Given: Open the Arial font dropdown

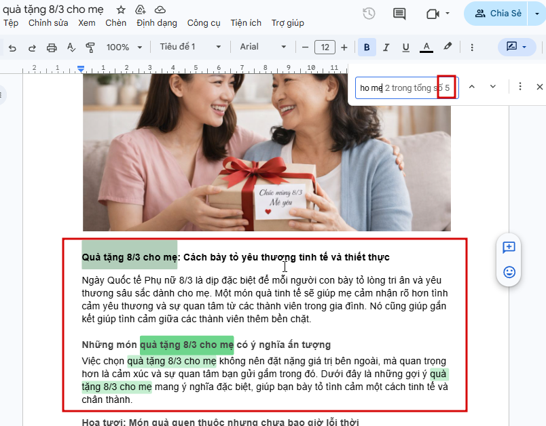Looking at the screenshot, I should coord(263,47).
